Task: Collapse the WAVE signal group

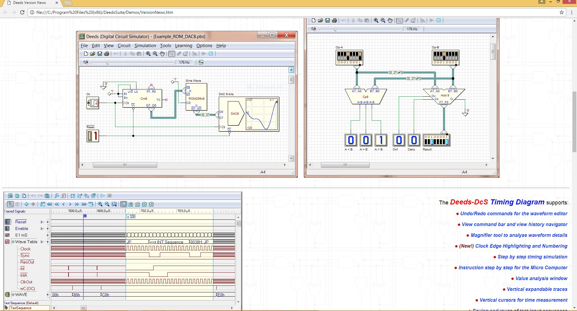Action: (13, 295)
